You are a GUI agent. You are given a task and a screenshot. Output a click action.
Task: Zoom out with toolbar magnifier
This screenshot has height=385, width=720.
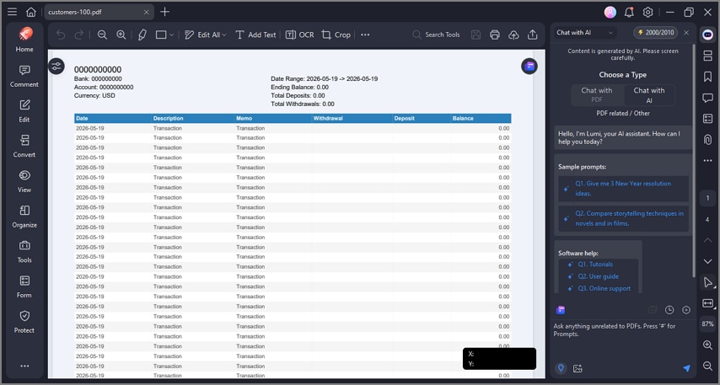pos(102,35)
